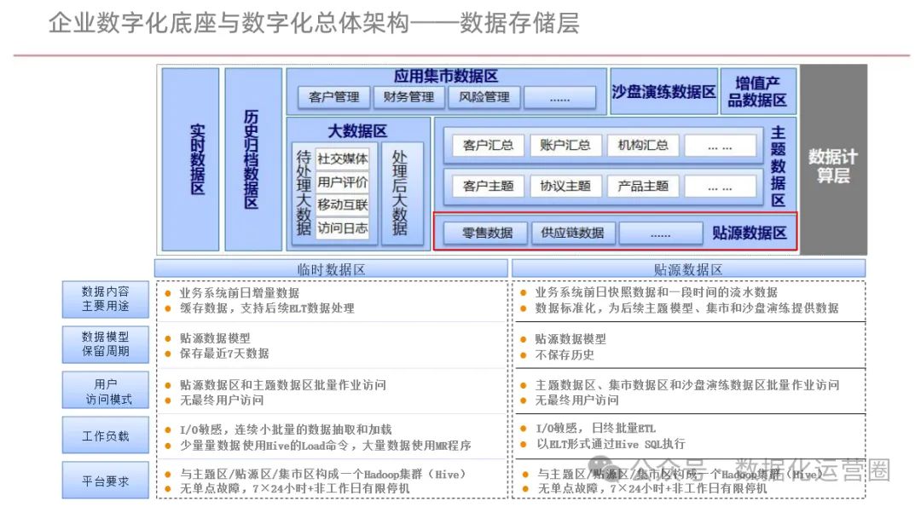Viewport: 921px width, 507px height.
Task: Select the 沙盘演练数据区 block
Action: [663, 91]
